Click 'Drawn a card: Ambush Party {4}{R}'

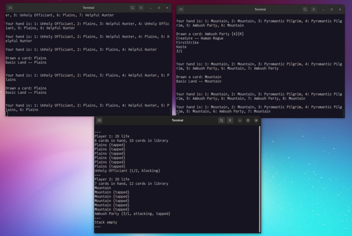click(210, 34)
